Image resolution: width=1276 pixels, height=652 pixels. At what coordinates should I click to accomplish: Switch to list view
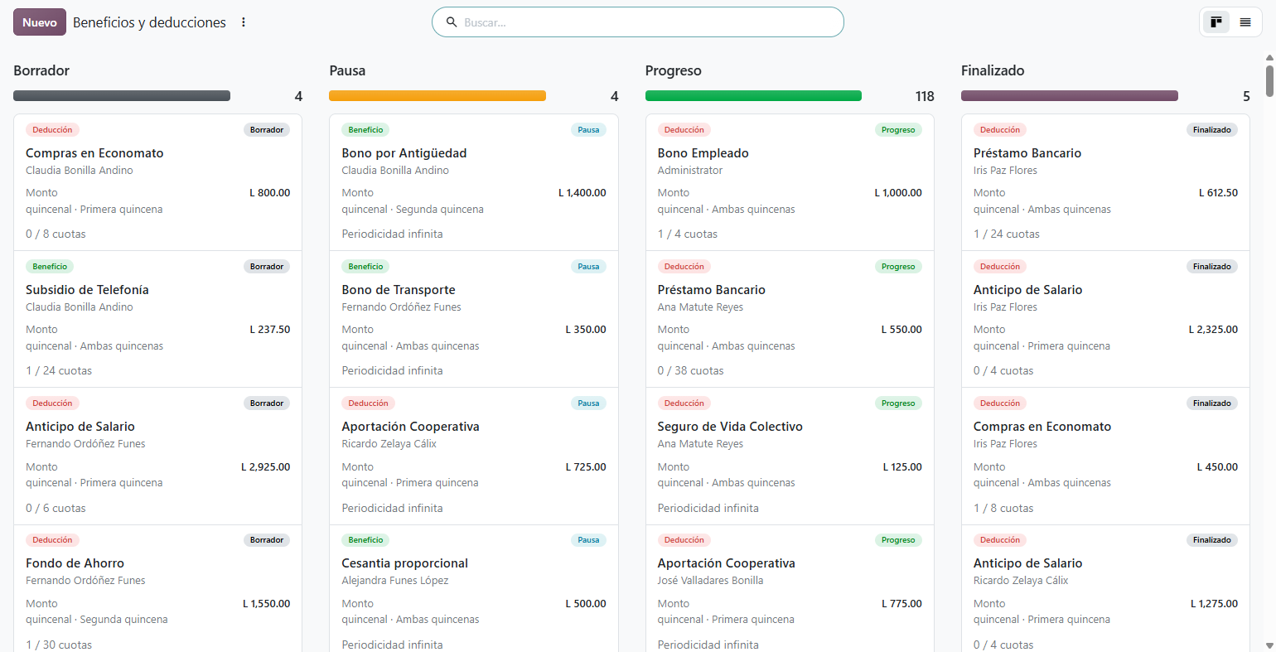pos(1245,22)
